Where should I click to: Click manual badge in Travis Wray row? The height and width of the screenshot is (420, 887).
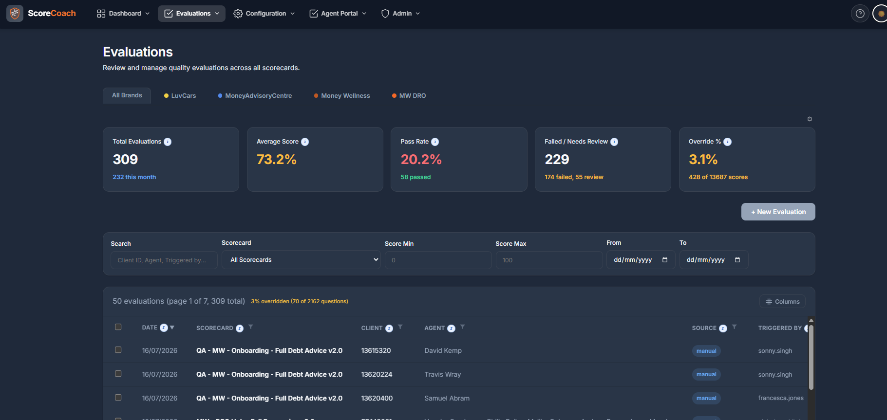pos(706,374)
